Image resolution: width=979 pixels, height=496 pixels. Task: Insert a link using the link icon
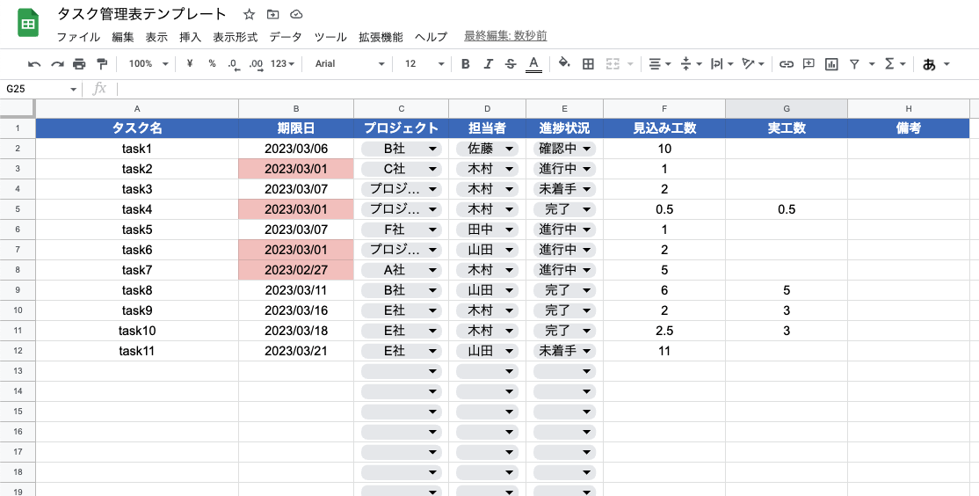787,64
